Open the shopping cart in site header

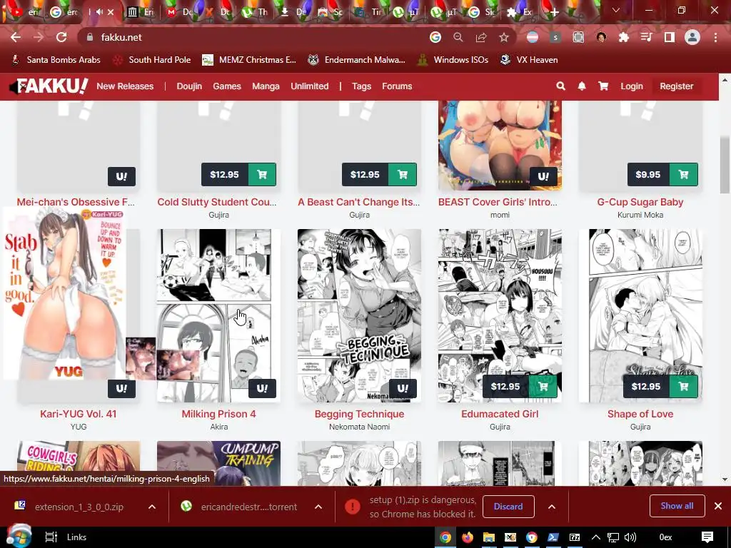[x=603, y=86]
